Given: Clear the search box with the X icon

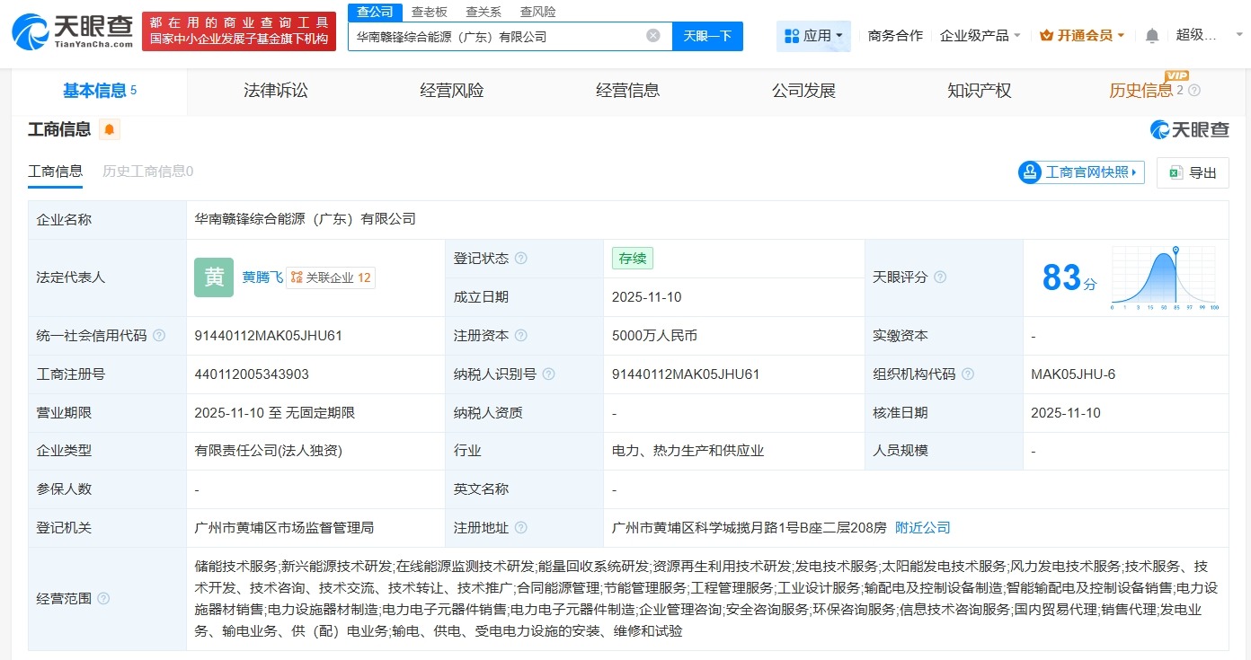Looking at the screenshot, I should tap(653, 36).
